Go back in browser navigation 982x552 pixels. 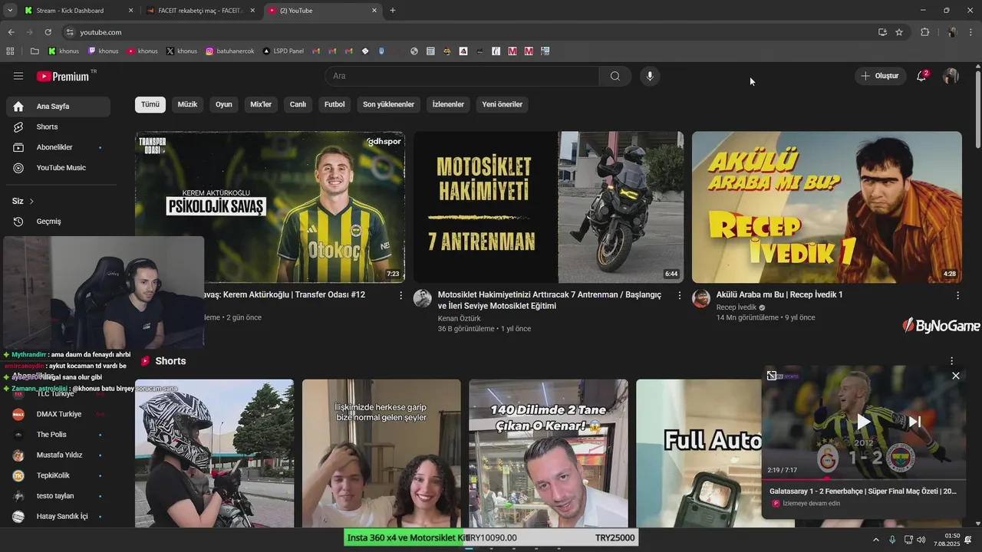pyautogui.click(x=11, y=32)
